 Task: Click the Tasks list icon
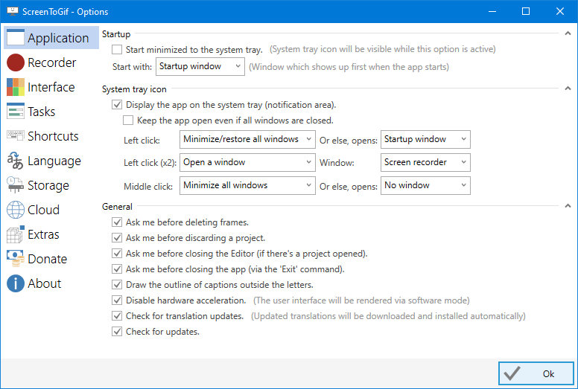15,112
